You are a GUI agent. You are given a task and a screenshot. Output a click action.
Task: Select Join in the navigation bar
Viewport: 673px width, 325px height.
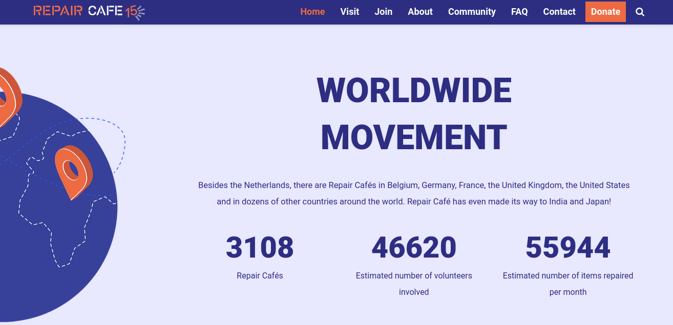point(383,12)
